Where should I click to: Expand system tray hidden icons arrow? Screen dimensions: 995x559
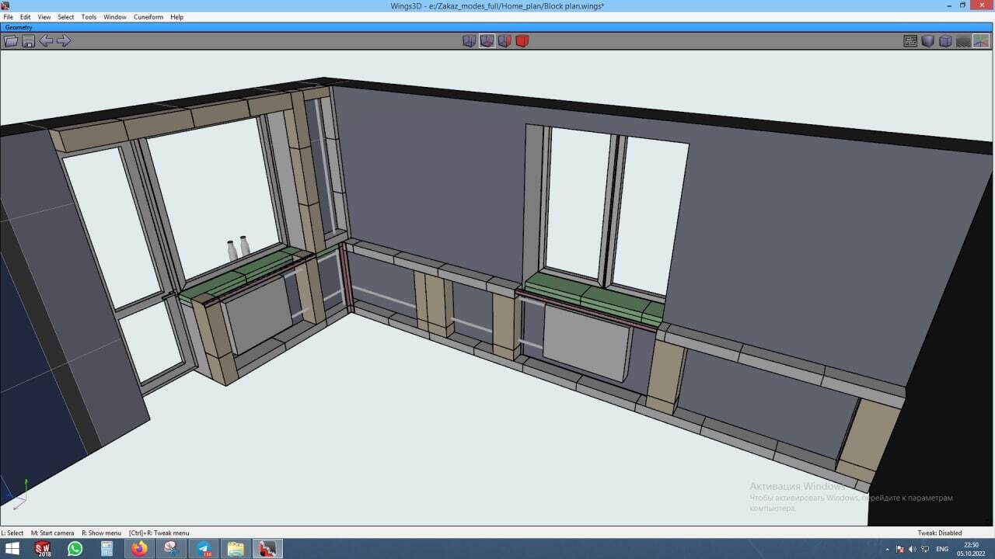coord(887,549)
